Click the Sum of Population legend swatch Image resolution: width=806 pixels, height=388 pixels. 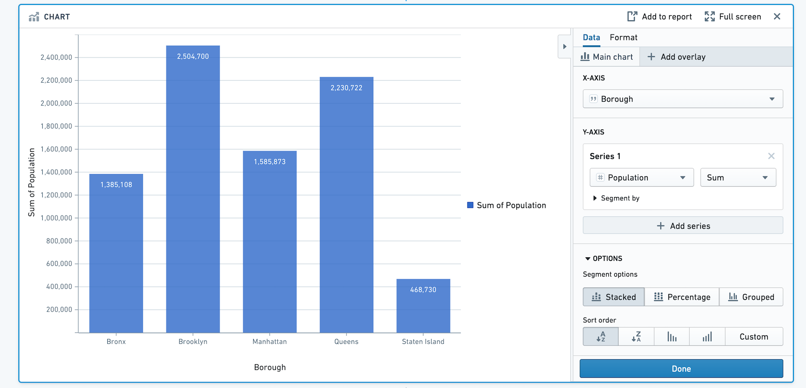click(x=470, y=205)
